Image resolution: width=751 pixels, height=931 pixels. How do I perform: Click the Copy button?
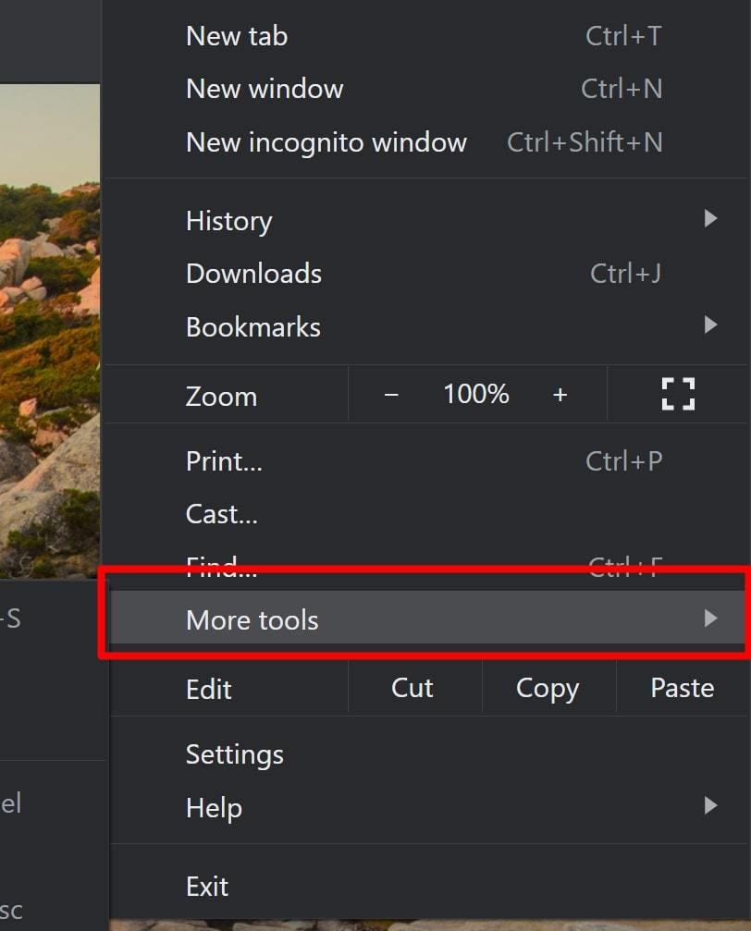pyautogui.click(x=549, y=688)
